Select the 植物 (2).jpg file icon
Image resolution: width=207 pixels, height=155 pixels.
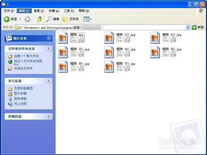(155, 38)
